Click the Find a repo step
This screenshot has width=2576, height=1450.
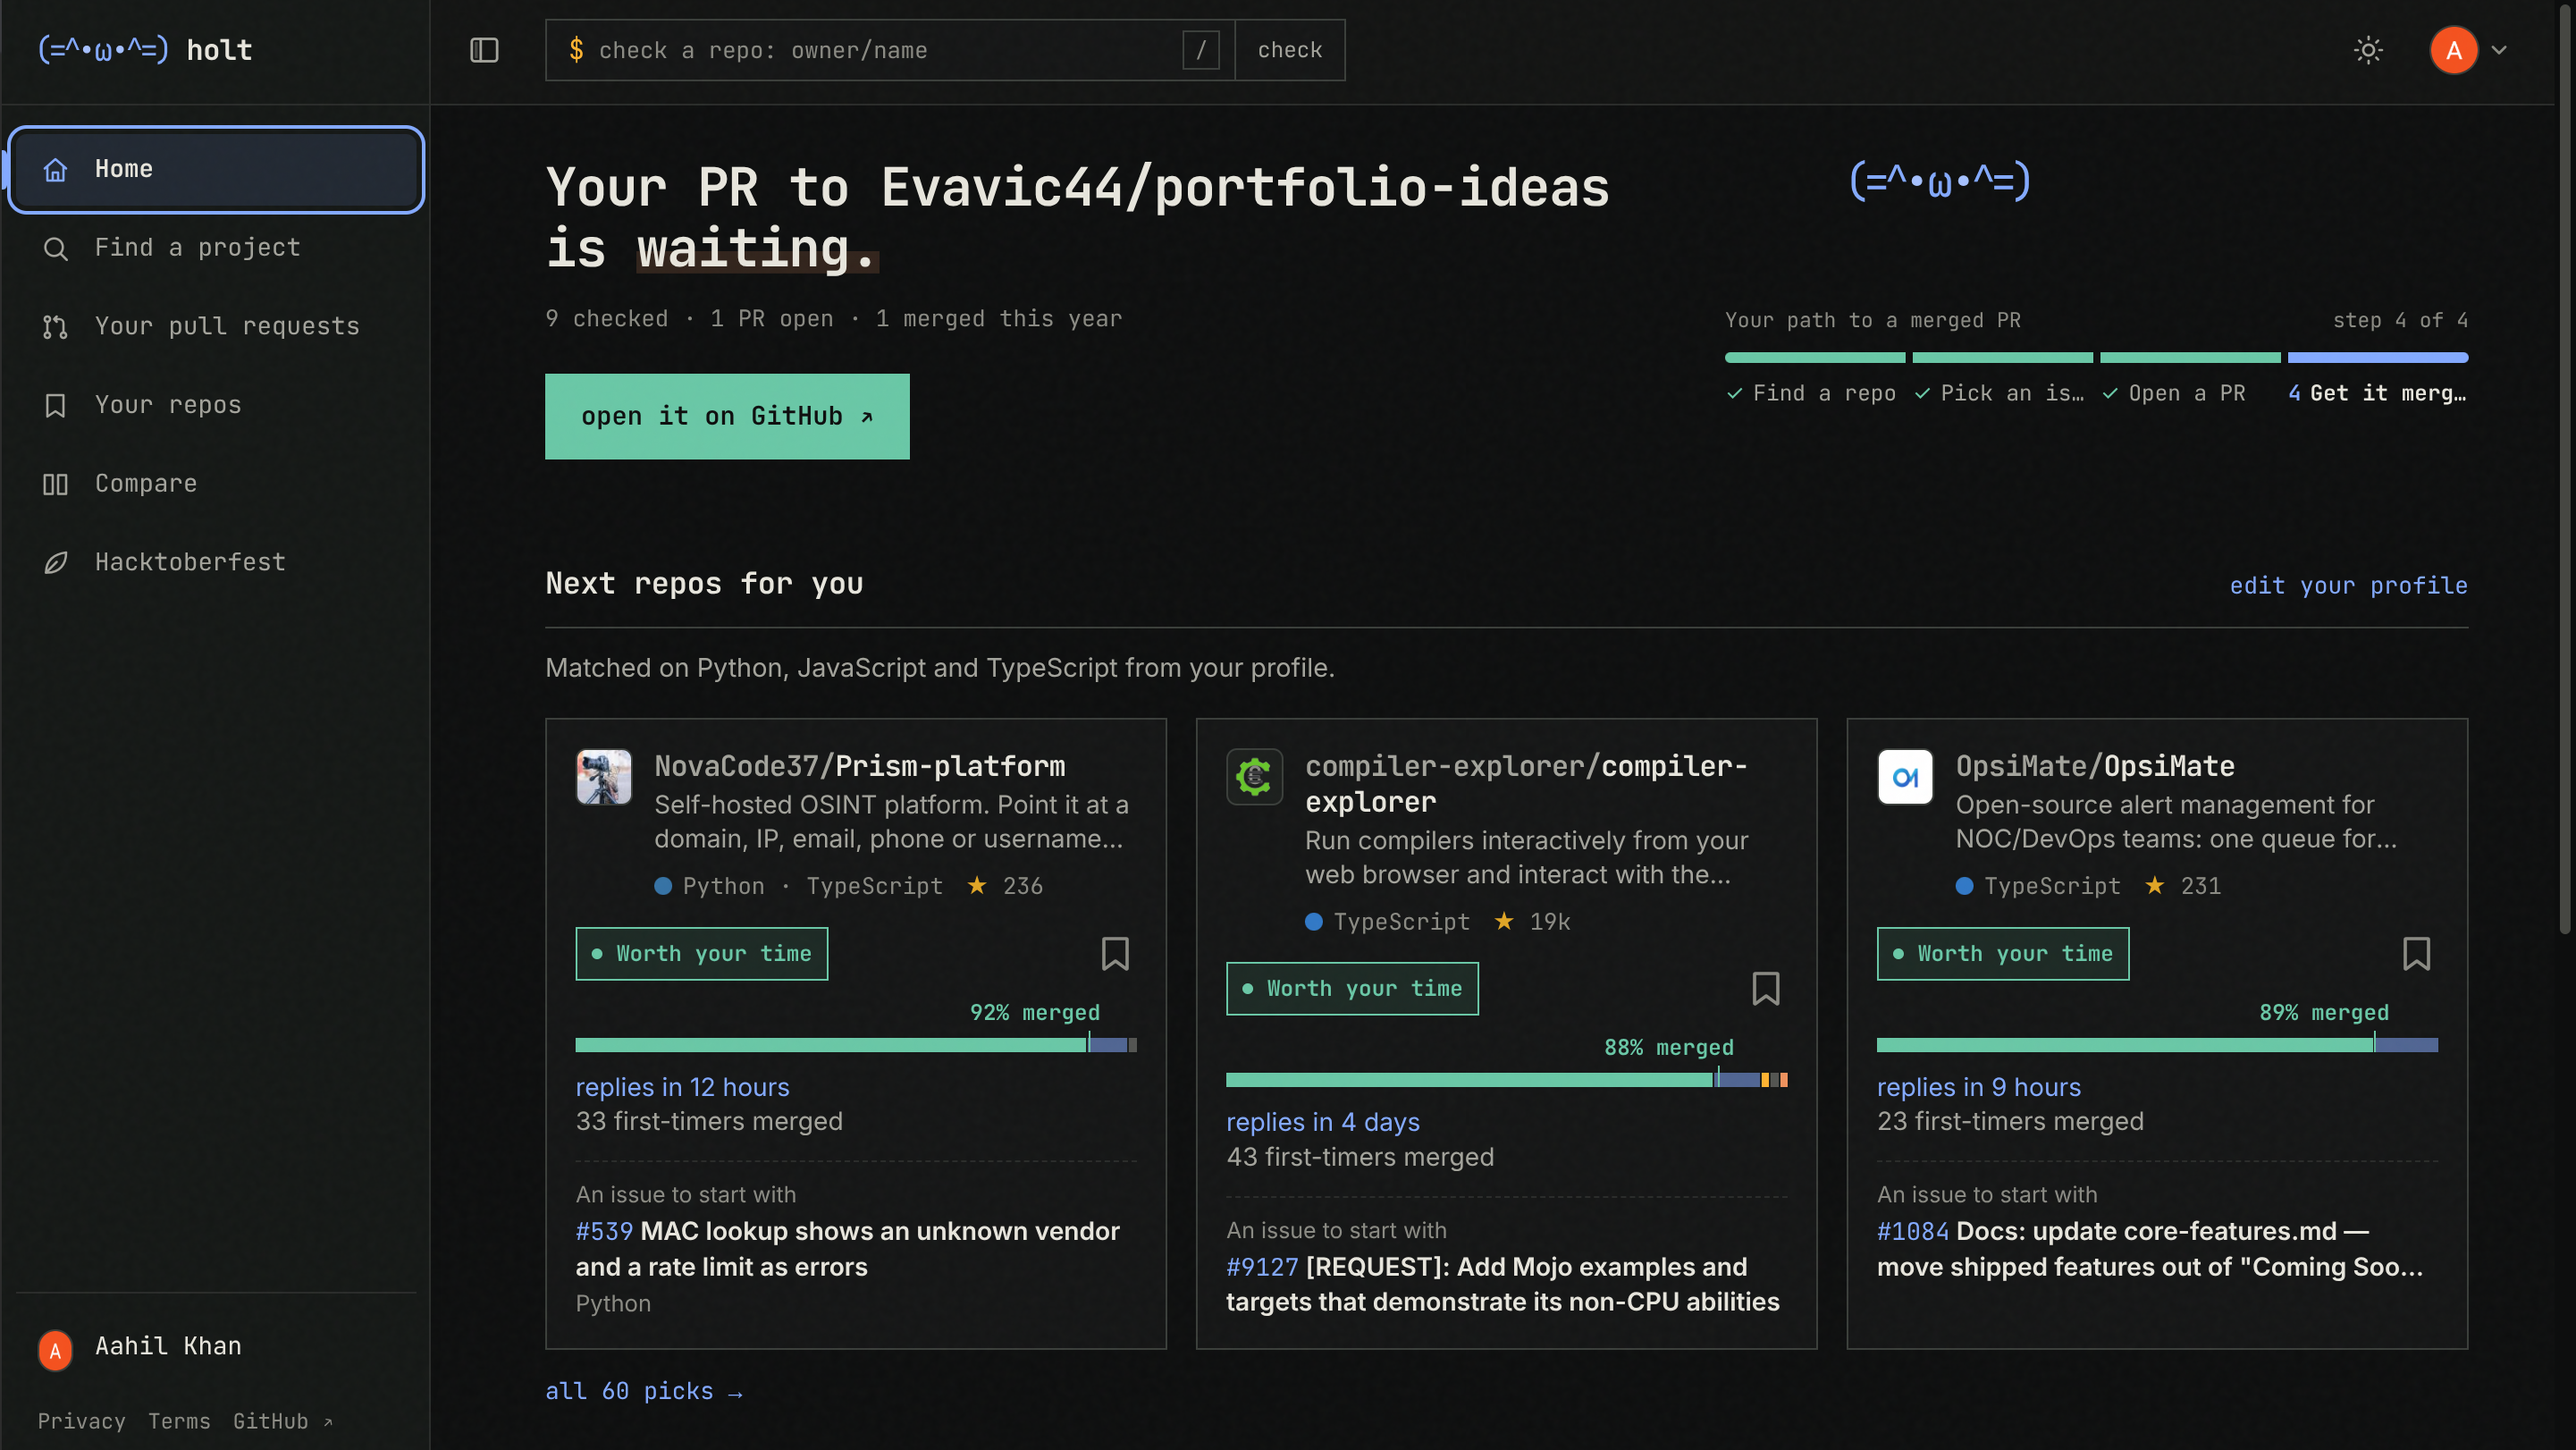coord(1811,393)
